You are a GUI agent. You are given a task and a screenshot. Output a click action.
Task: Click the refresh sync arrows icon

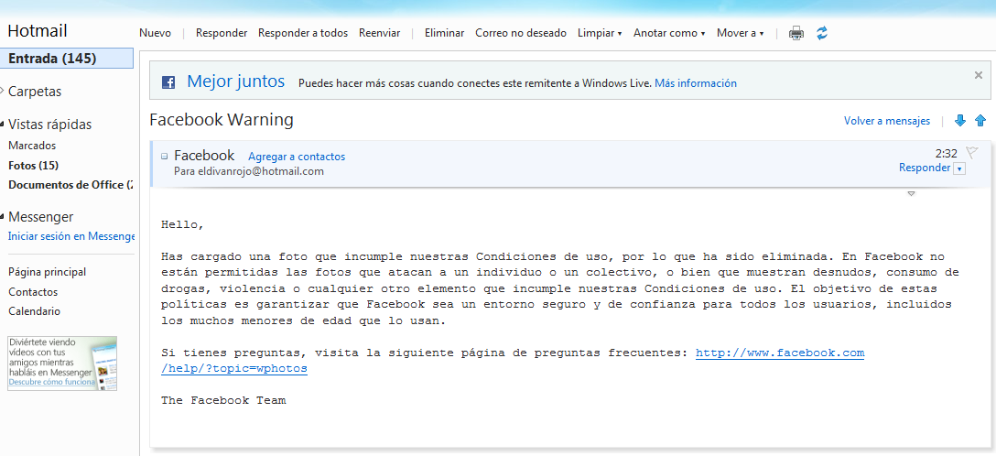tap(822, 33)
